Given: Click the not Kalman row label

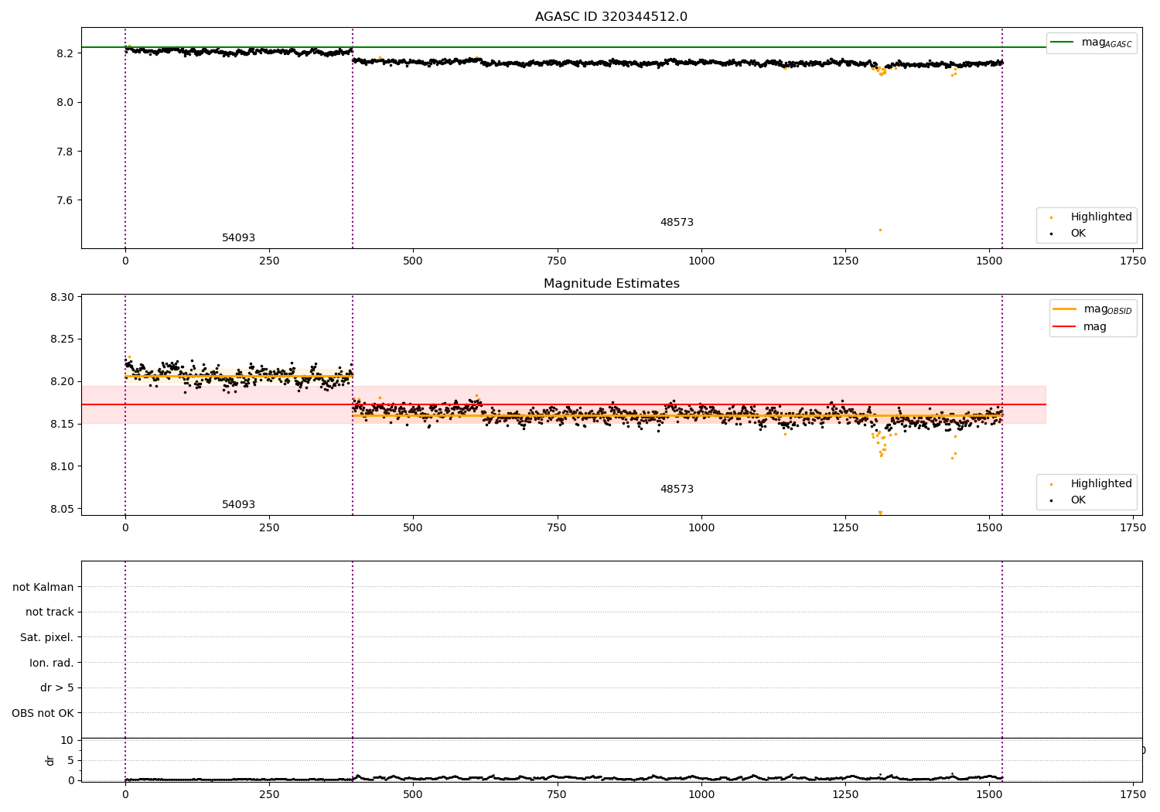Looking at the screenshot, I should (43, 587).
